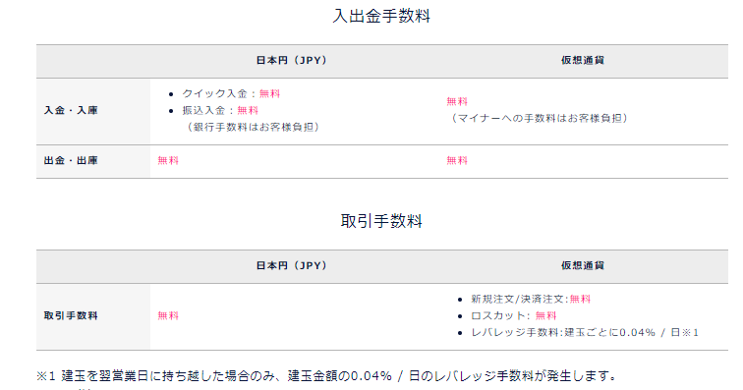Click 無料 next to クイック入金
This screenshot has width=743, height=390.
(x=269, y=94)
